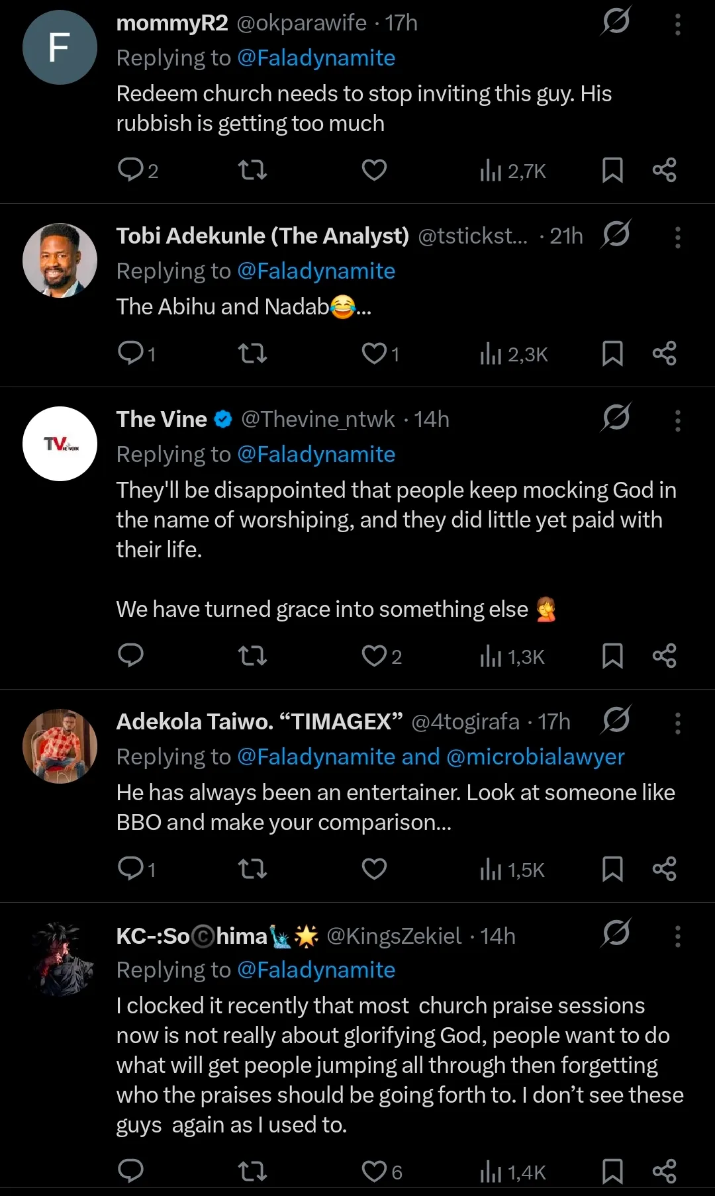Bookmark Tobi Adekunle's Abihu and Nadab tweet
Image resolution: width=715 pixels, height=1196 pixels.
[x=612, y=353]
